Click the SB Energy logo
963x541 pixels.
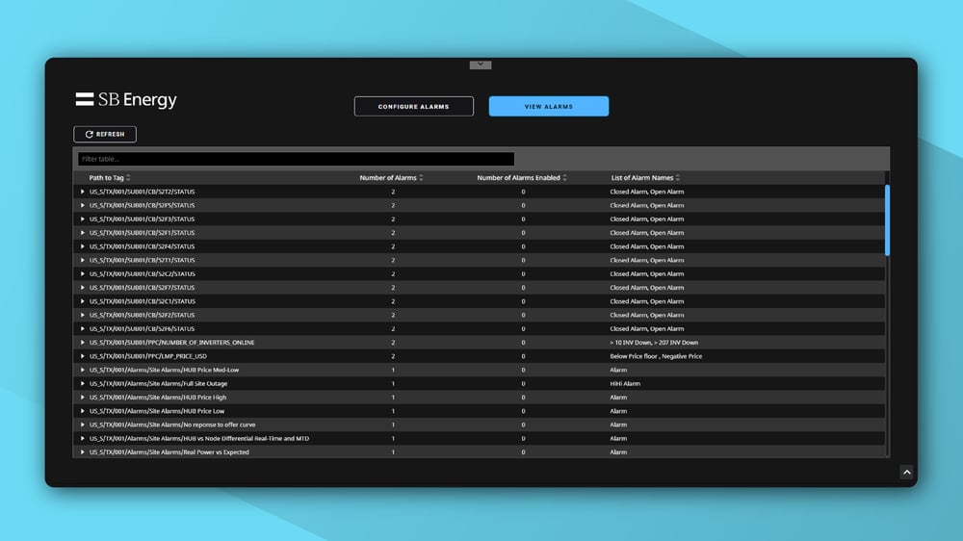point(126,100)
